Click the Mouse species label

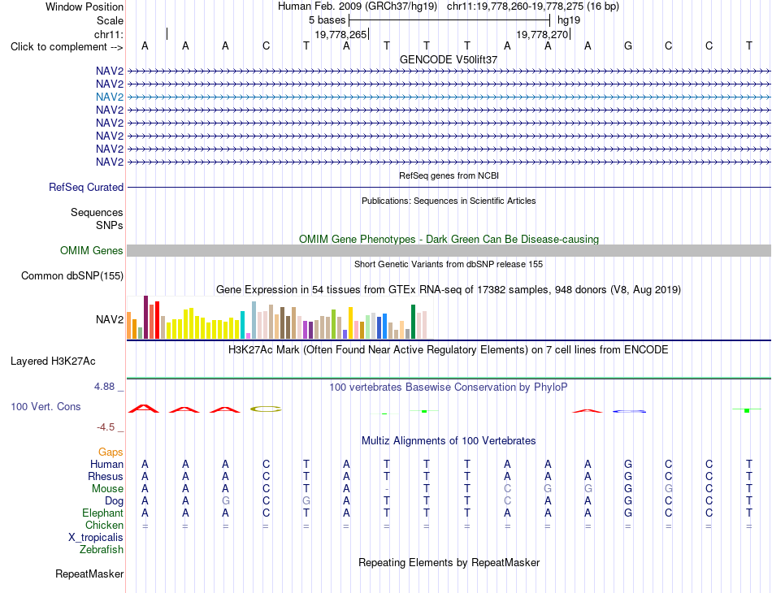pyautogui.click(x=107, y=489)
